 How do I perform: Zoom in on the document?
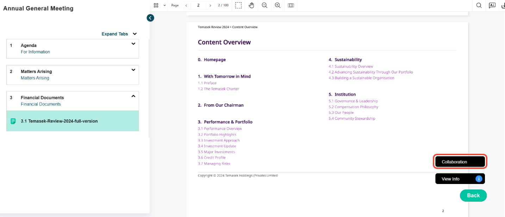(278, 5)
